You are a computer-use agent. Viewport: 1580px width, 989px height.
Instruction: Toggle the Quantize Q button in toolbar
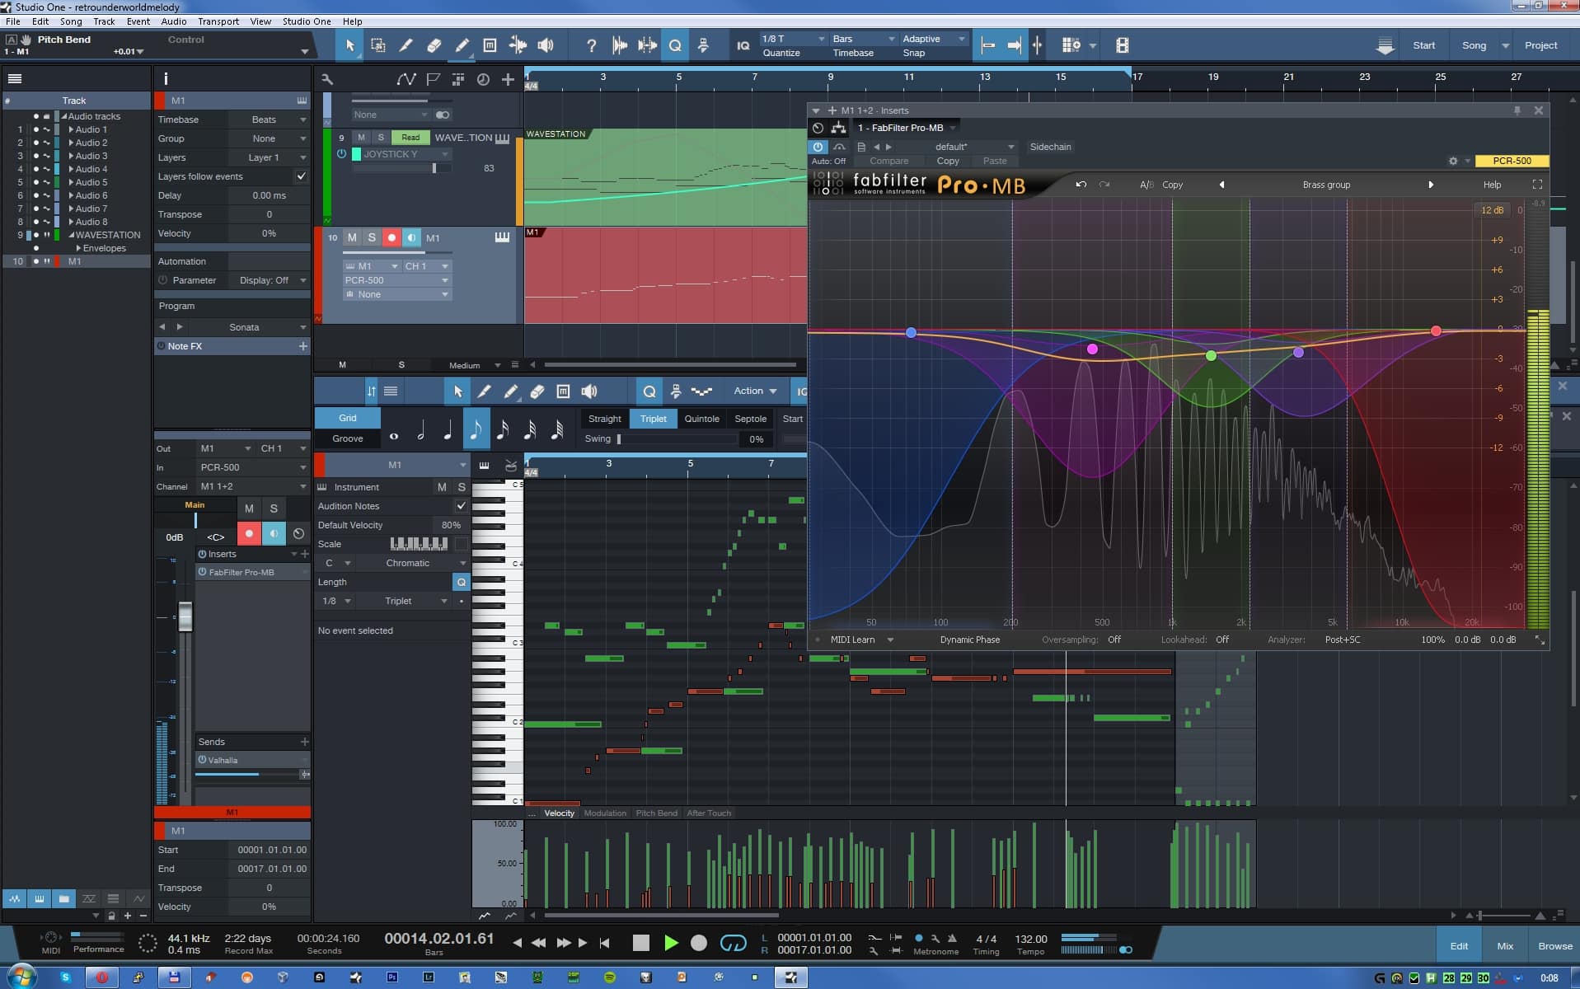(x=675, y=45)
